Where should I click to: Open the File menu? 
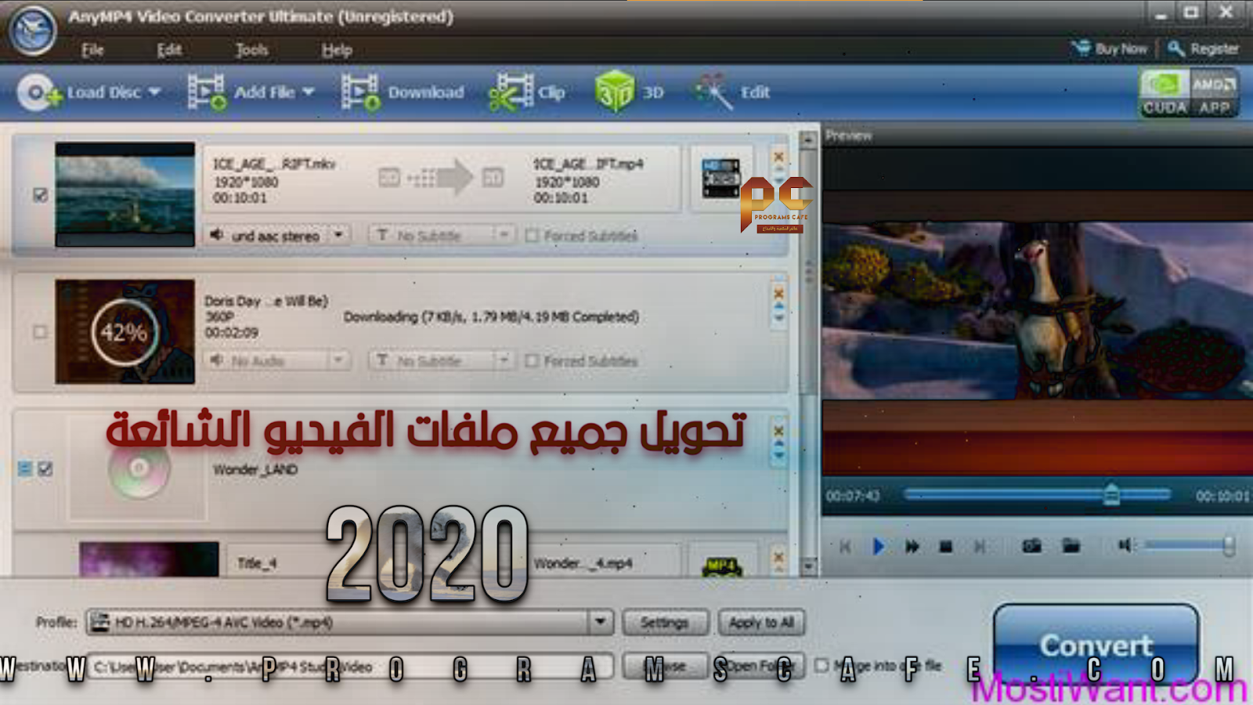(92, 50)
